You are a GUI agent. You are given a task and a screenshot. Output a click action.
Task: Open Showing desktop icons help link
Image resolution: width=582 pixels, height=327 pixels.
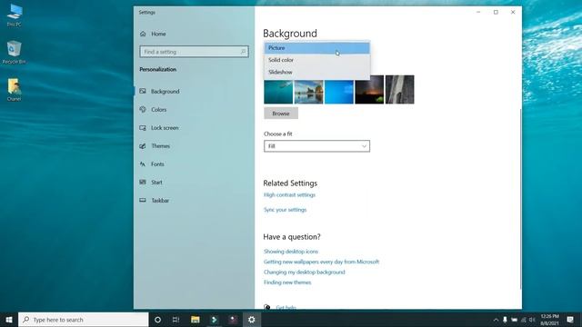(x=291, y=252)
